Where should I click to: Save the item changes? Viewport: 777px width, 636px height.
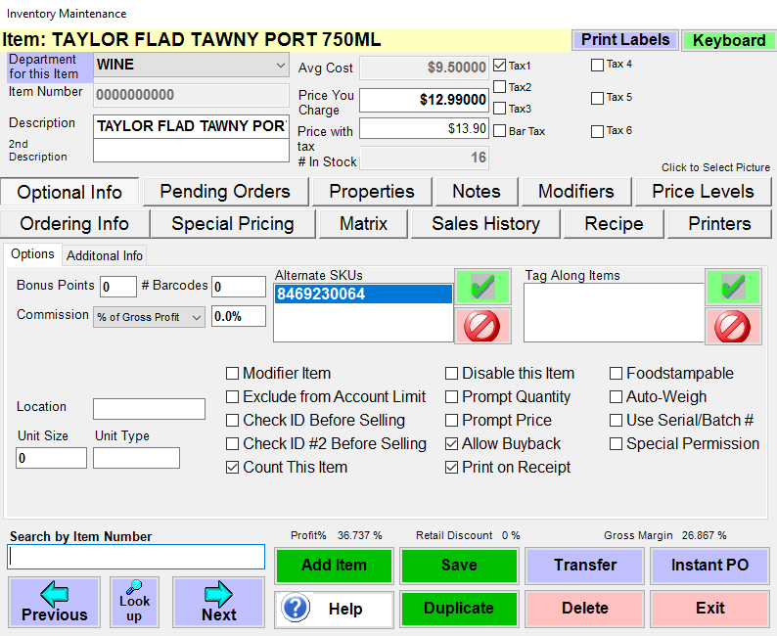[x=459, y=566]
